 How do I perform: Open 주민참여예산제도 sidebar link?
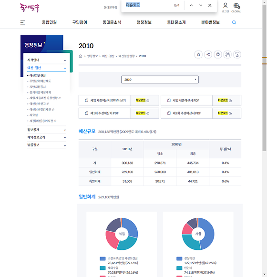click(41, 81)
